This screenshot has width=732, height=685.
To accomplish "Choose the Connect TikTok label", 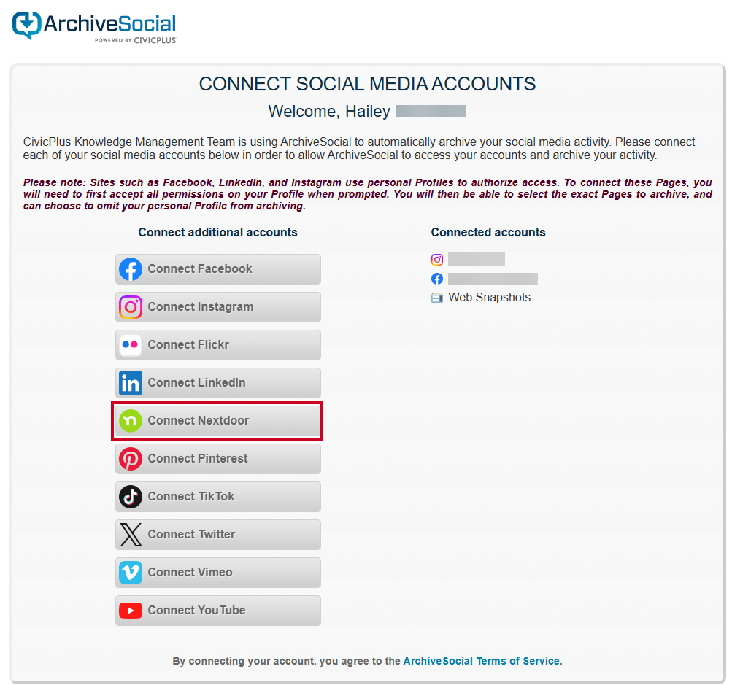I will (191, 496).
